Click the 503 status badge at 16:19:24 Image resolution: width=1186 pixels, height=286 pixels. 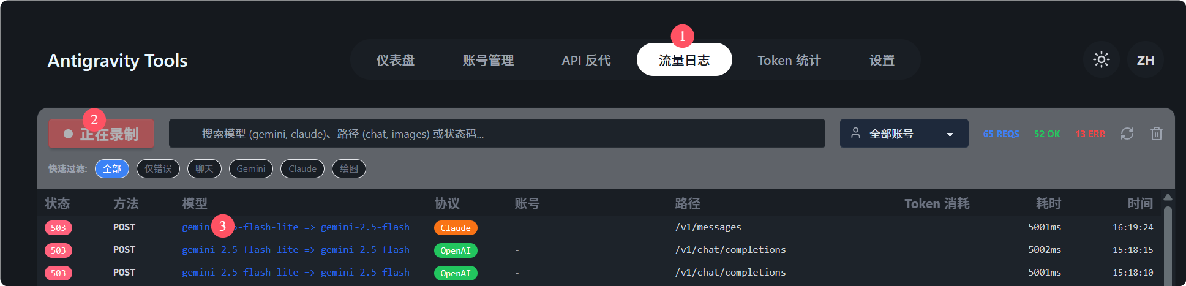58,228
